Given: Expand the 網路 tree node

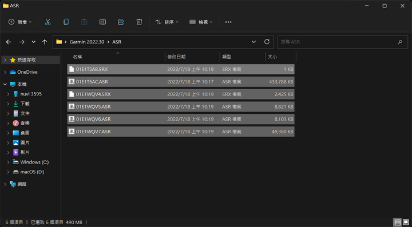Looking at the screenshot, I should tap(5, 184).
